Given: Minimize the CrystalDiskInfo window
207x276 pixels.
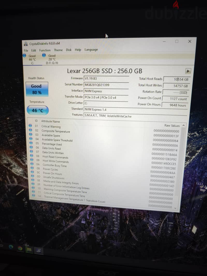Looking at the screenshot, I should click(x=164, y=41).
